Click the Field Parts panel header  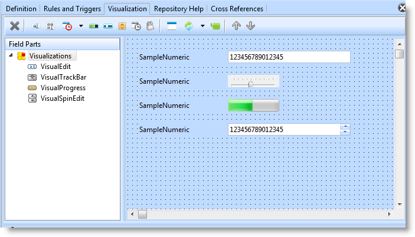pyautogui.click(x=63, y=44)
